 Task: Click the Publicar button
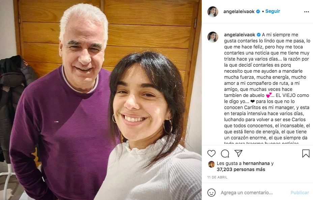(x=300, y=193)
